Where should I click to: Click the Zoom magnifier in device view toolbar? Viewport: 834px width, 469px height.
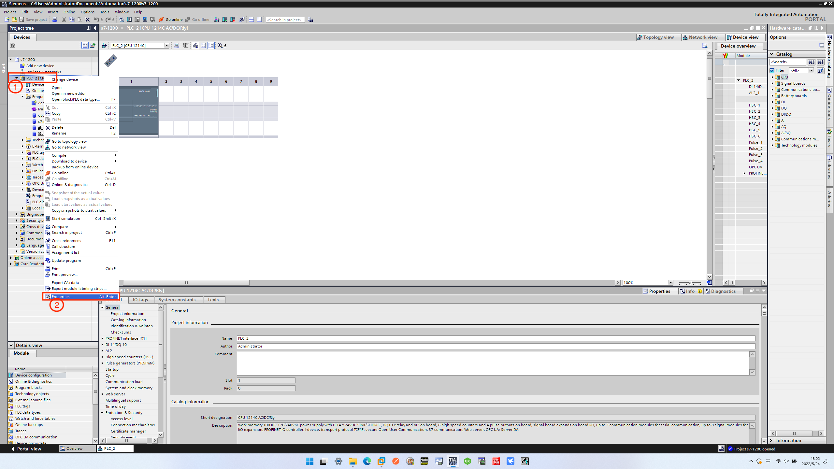(220, 46)
